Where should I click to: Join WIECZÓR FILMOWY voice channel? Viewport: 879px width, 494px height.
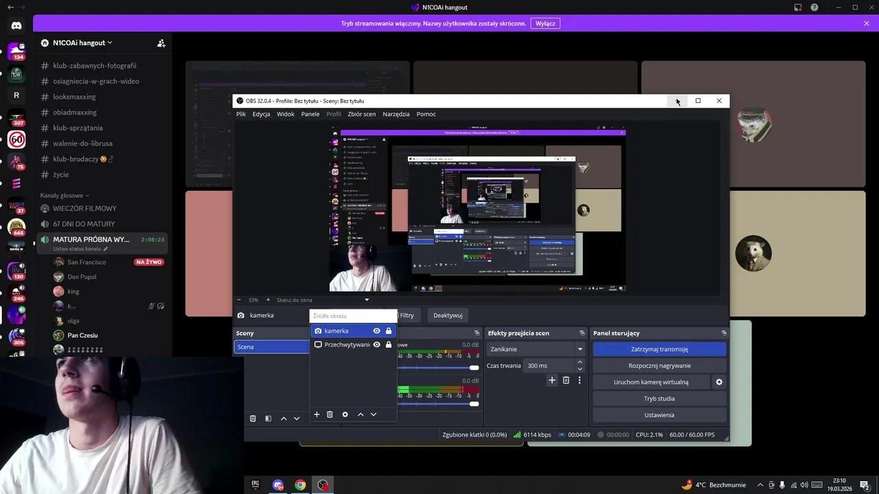click(84, 209)
